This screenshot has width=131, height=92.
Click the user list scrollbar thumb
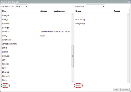point(73,56)
